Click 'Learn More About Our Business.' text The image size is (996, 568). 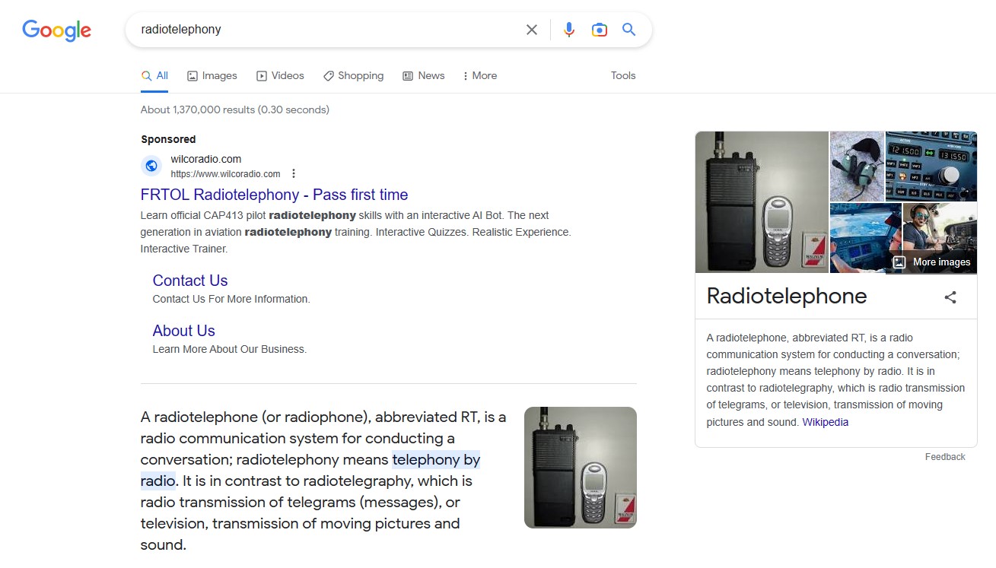230,349
